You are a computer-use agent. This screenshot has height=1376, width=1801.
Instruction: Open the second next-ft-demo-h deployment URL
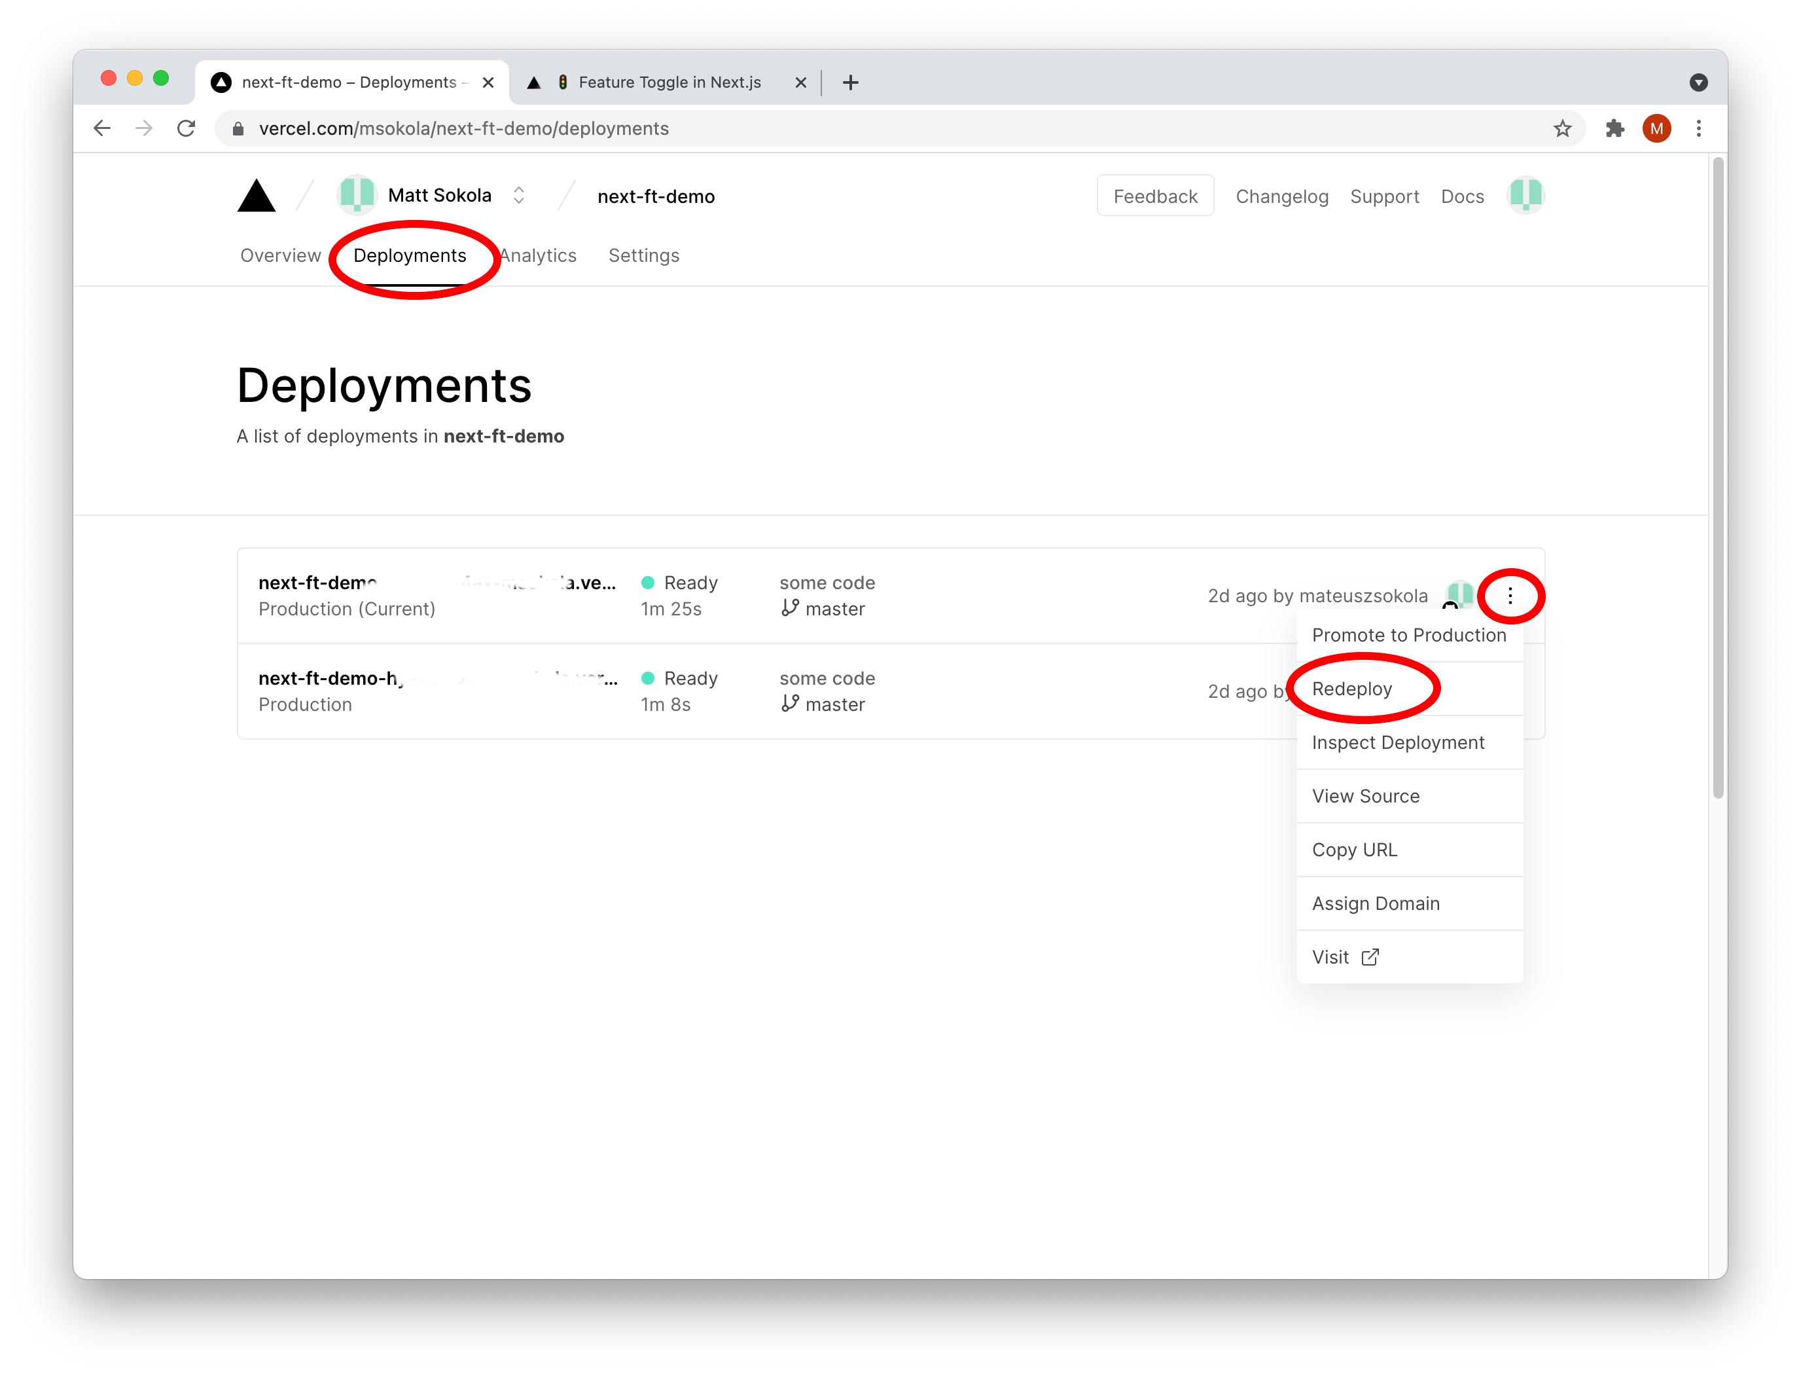coord(438,678)
